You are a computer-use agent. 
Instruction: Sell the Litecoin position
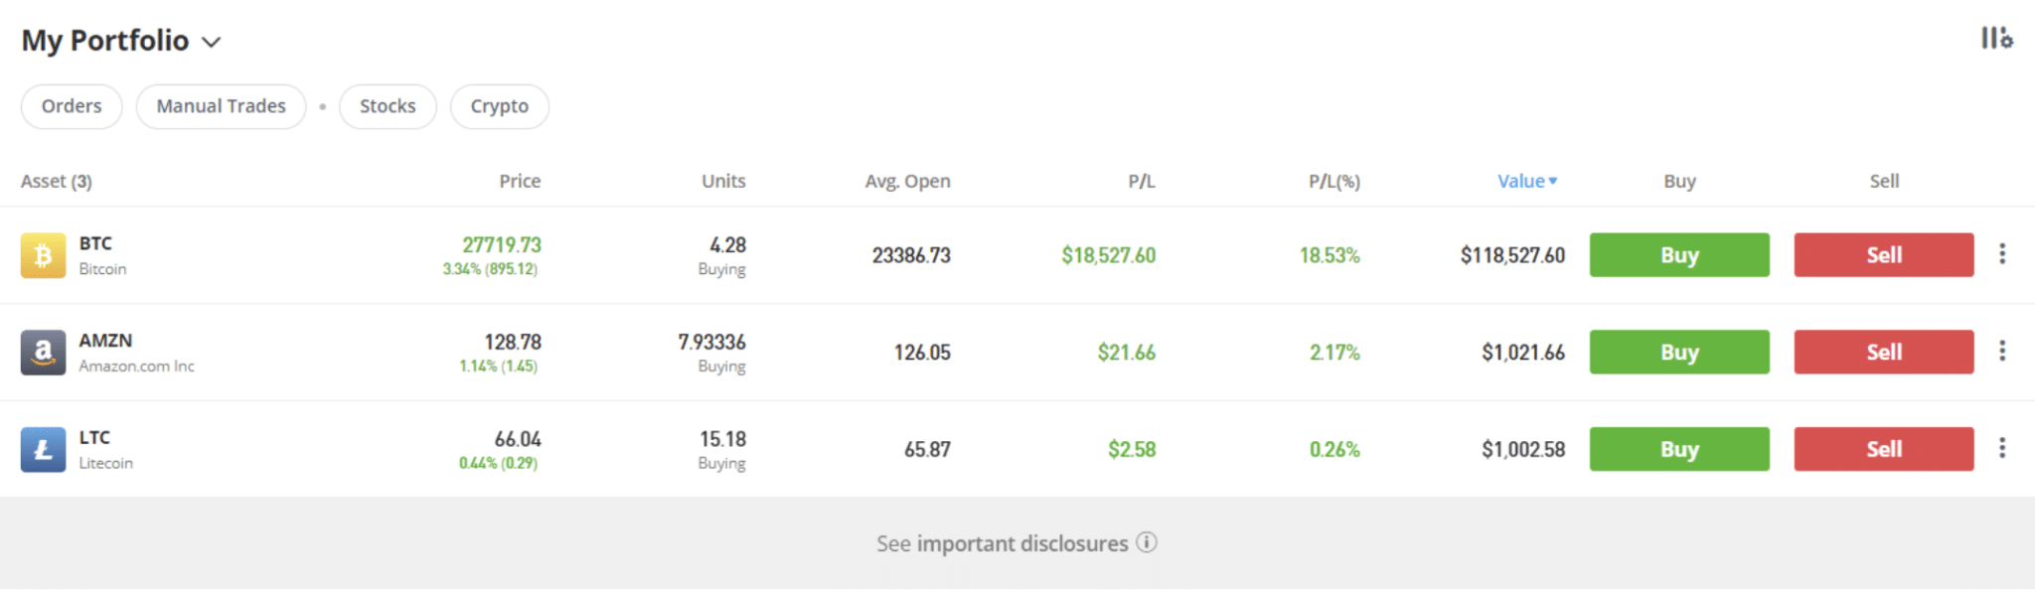coord(1884,449)
